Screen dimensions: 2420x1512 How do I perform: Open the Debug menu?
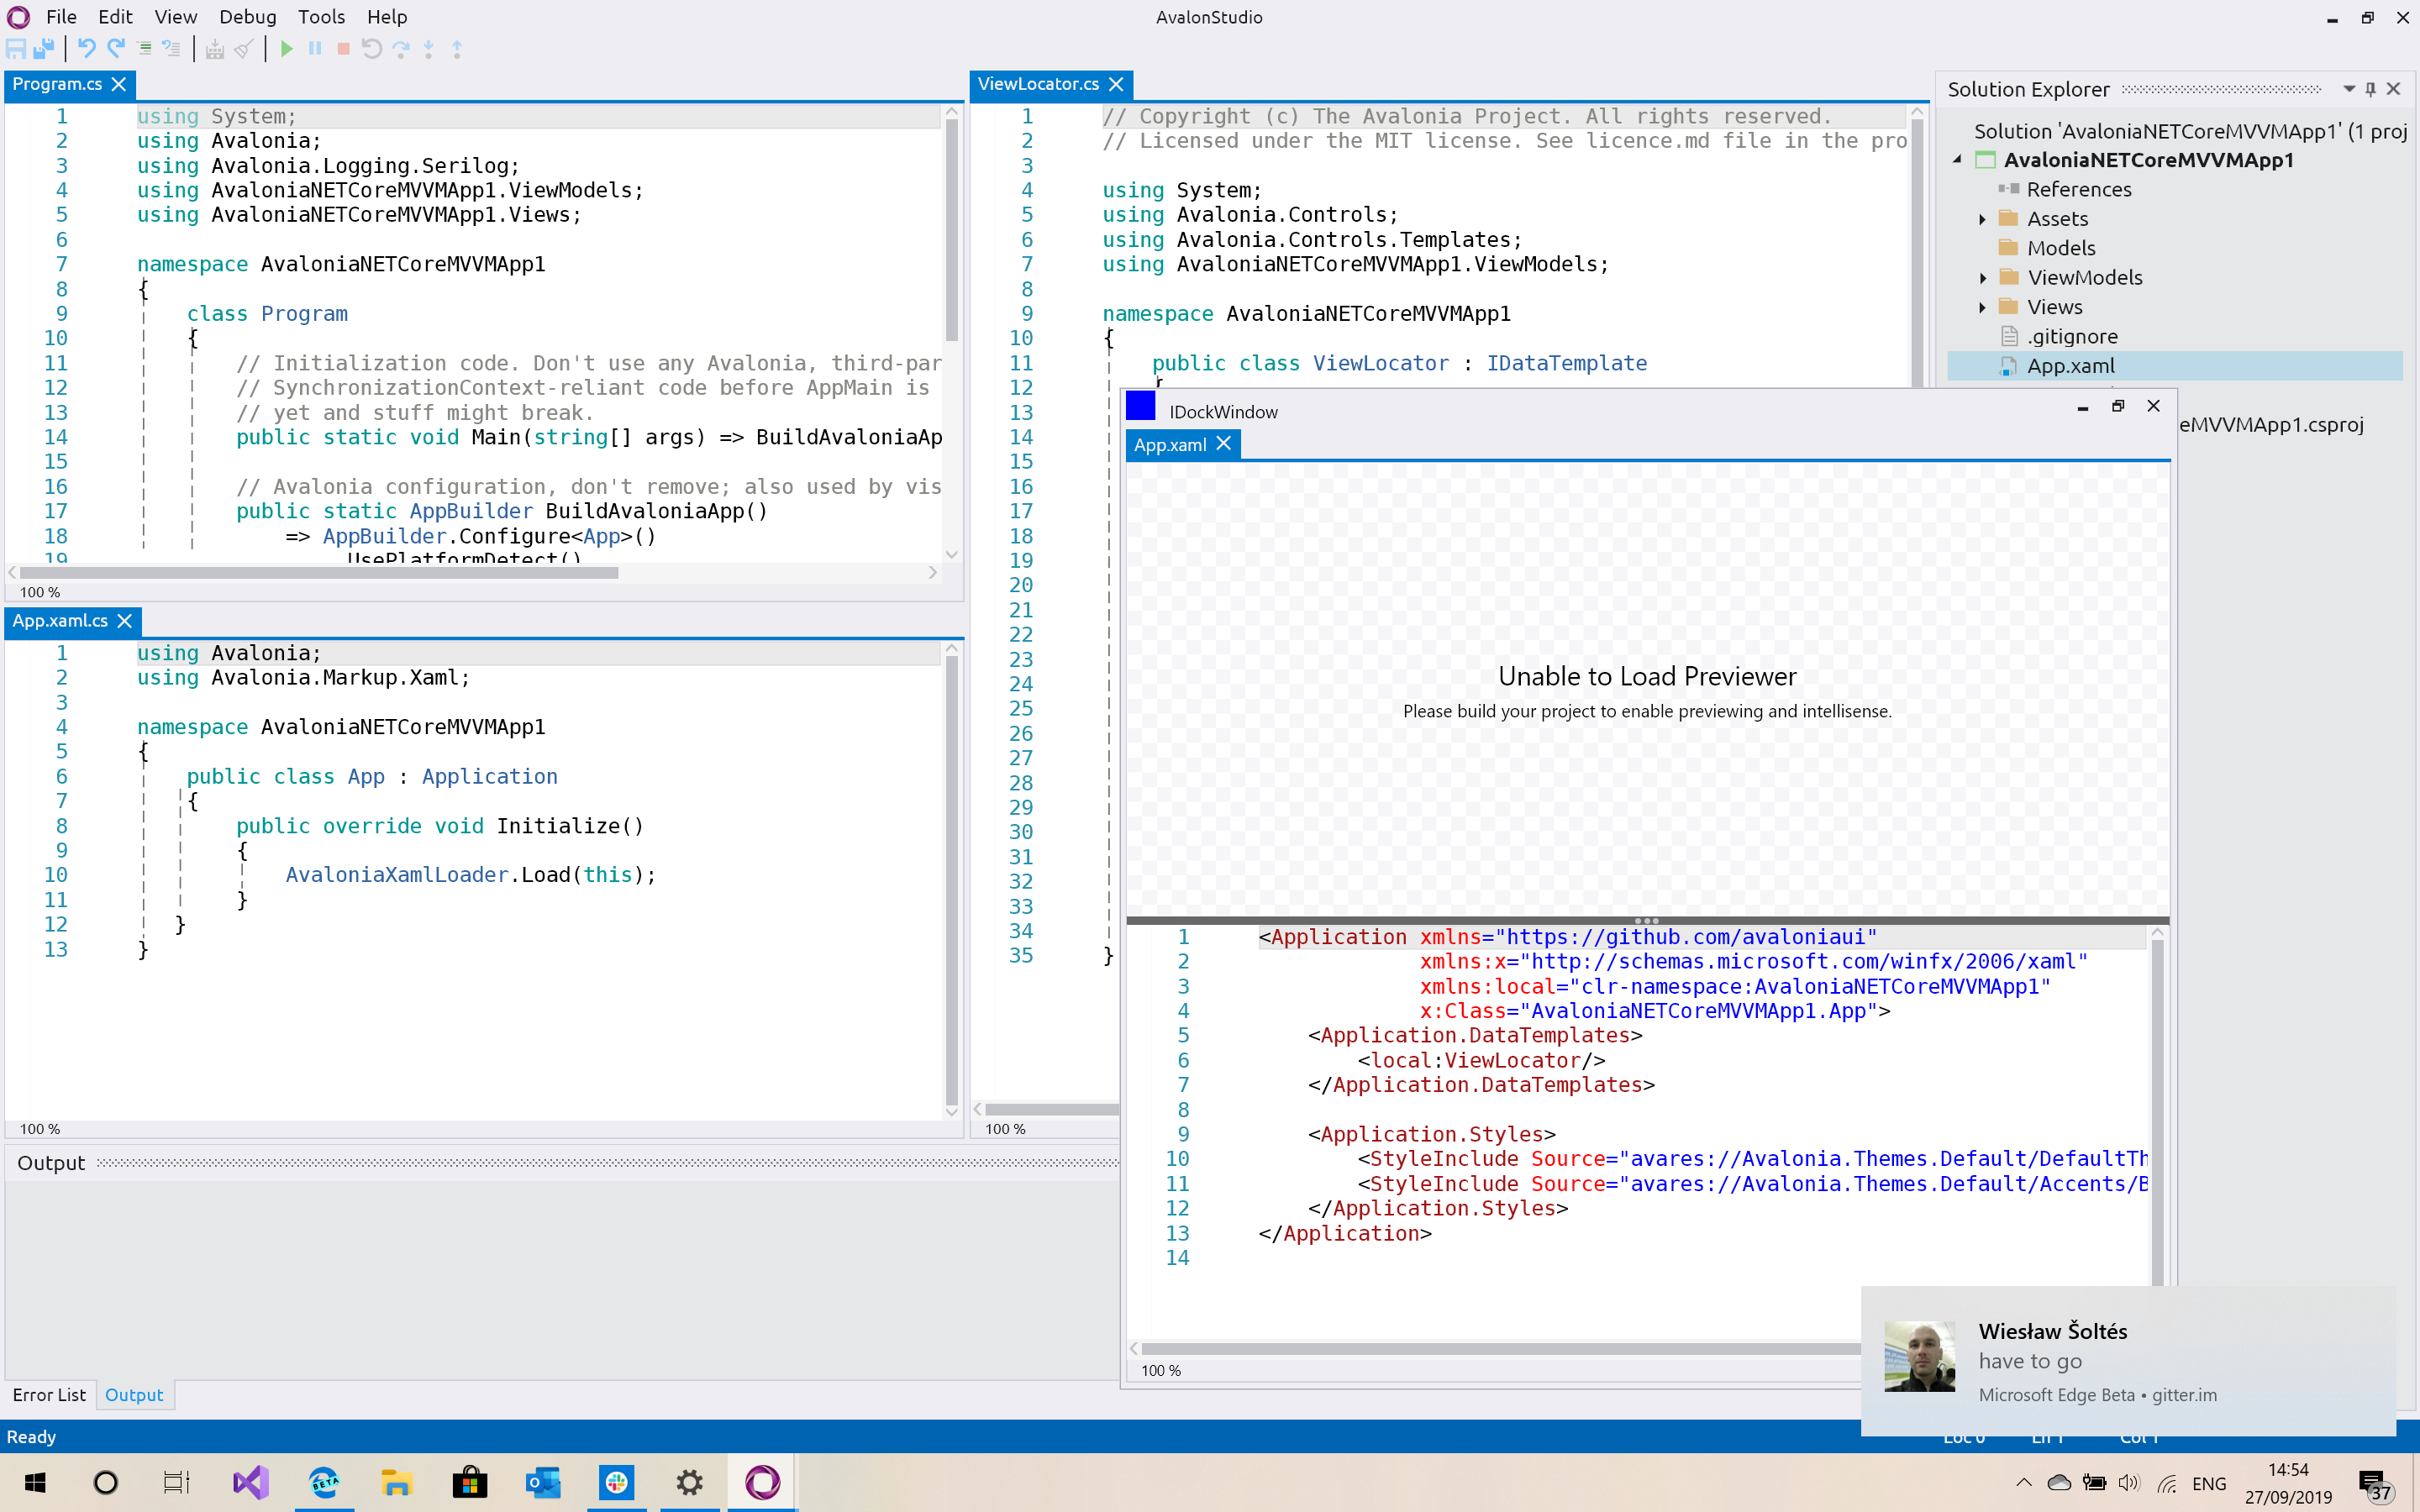[x=247, y=17]
